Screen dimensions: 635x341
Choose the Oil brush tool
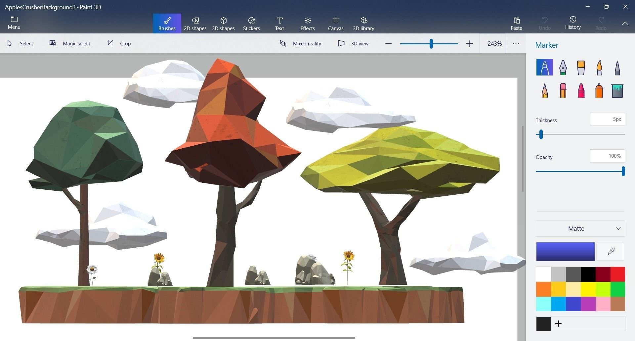581,68
